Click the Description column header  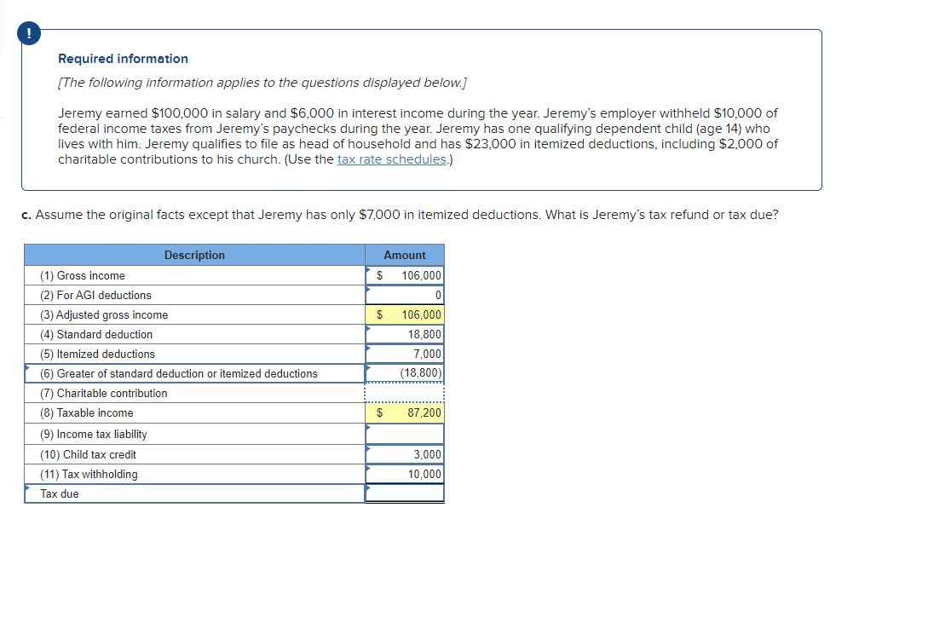(194, 255)
